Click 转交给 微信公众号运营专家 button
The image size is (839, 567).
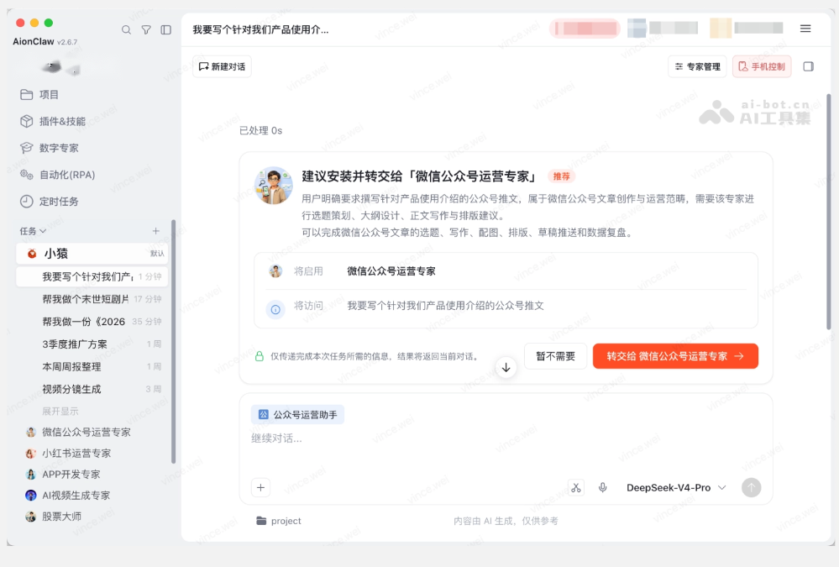(x=675, y=356)
